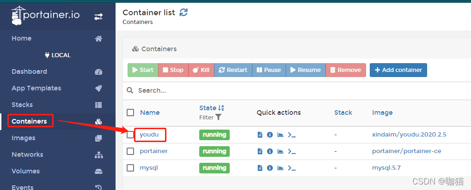Open image xindaim/youdu:2020.2.5
The width and height of the screenshot is (471, 190).
(409, 135)
